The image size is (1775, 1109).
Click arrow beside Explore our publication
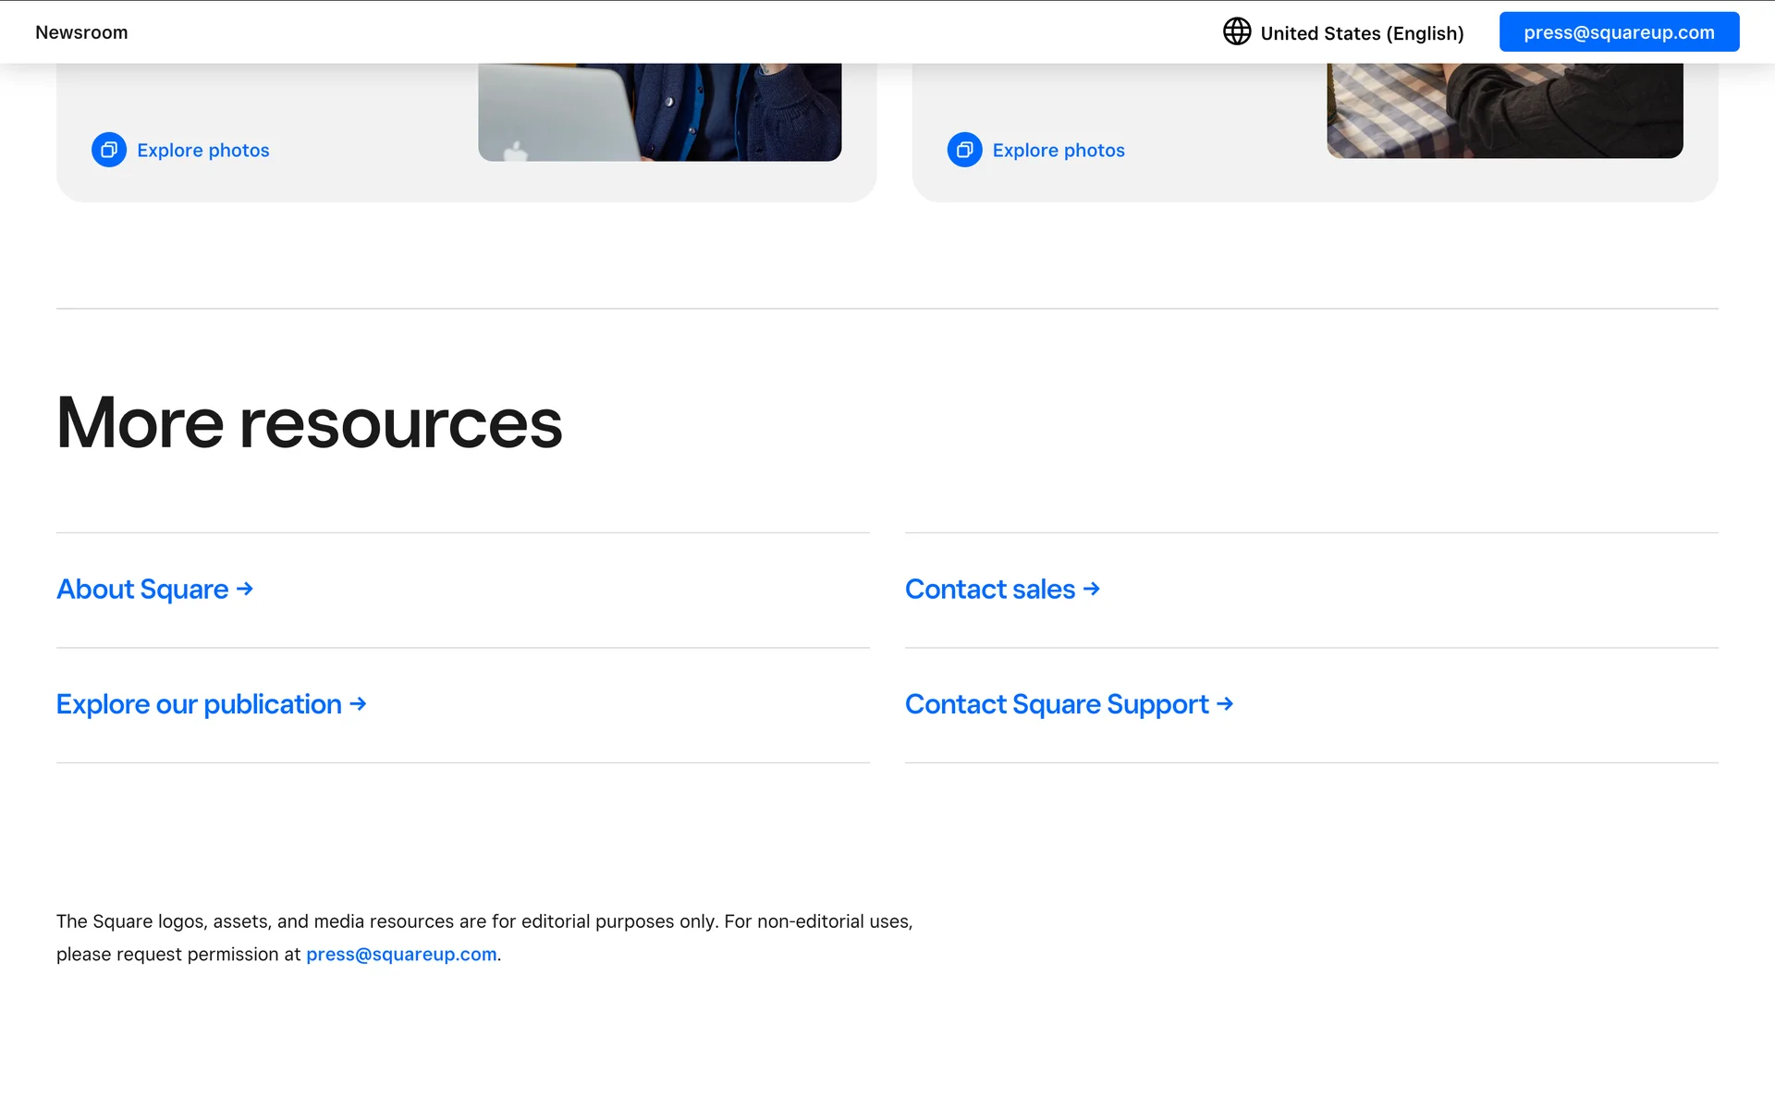(359, 705)
